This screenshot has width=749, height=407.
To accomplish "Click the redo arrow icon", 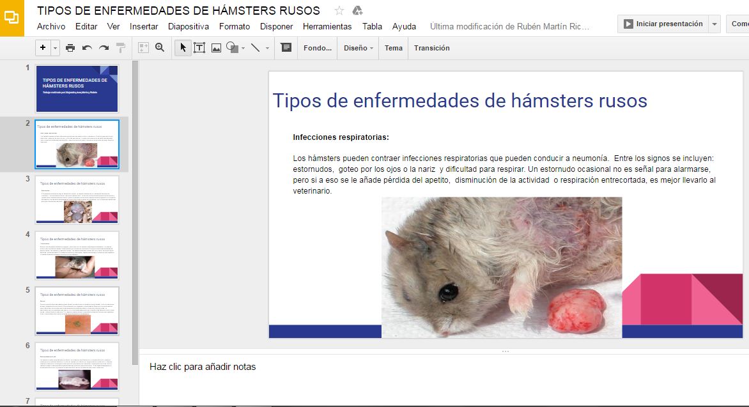I will point(104,48).
